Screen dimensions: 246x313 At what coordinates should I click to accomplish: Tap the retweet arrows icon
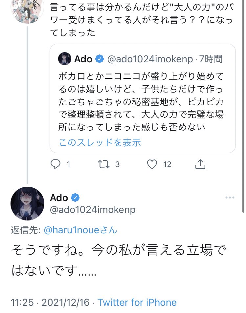pyautogui.click(x=104, y=164)
